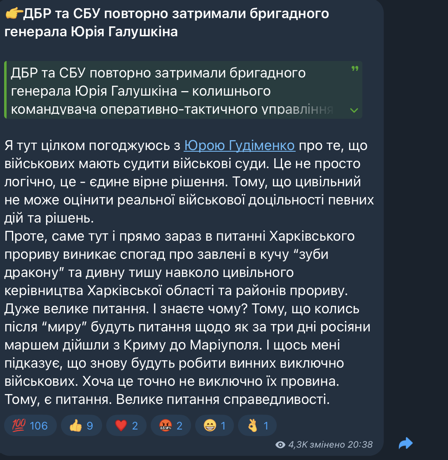Click the green vertical bar of the quote
The width and height of the screenshot is (448, 460).
(x=6, y=90)
